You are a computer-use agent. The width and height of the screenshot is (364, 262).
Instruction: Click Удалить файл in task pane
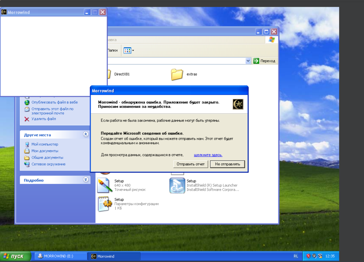[44, 119]
